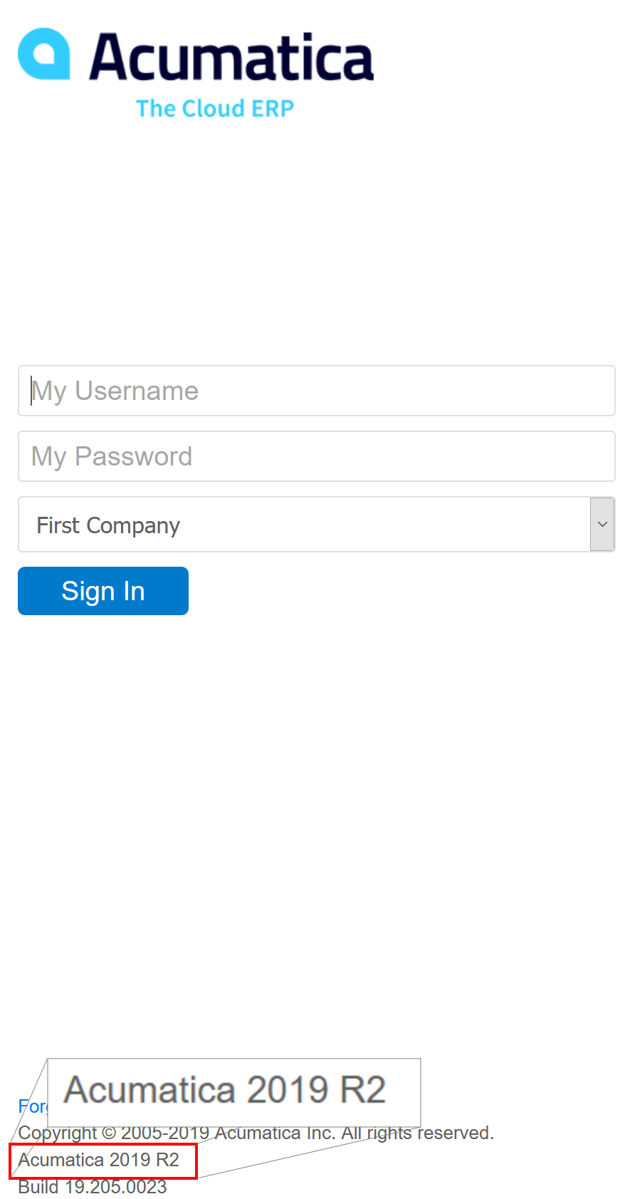
Task: Click the red-boxed Acumatica 2019 R2 version label
Action: tap(99, 1160)
